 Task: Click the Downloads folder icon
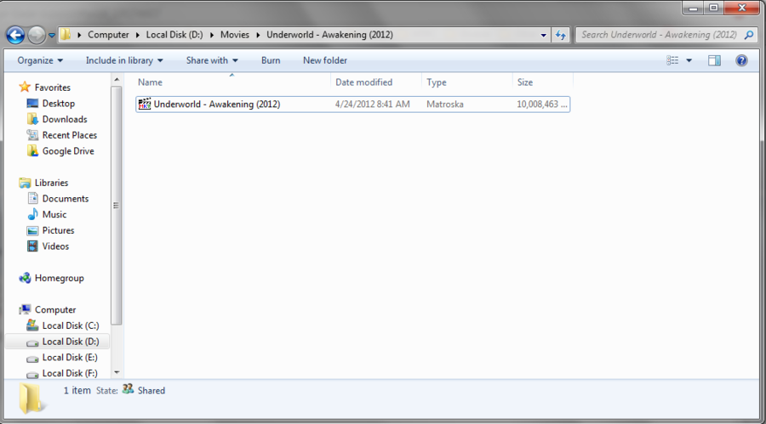(32, 119)
